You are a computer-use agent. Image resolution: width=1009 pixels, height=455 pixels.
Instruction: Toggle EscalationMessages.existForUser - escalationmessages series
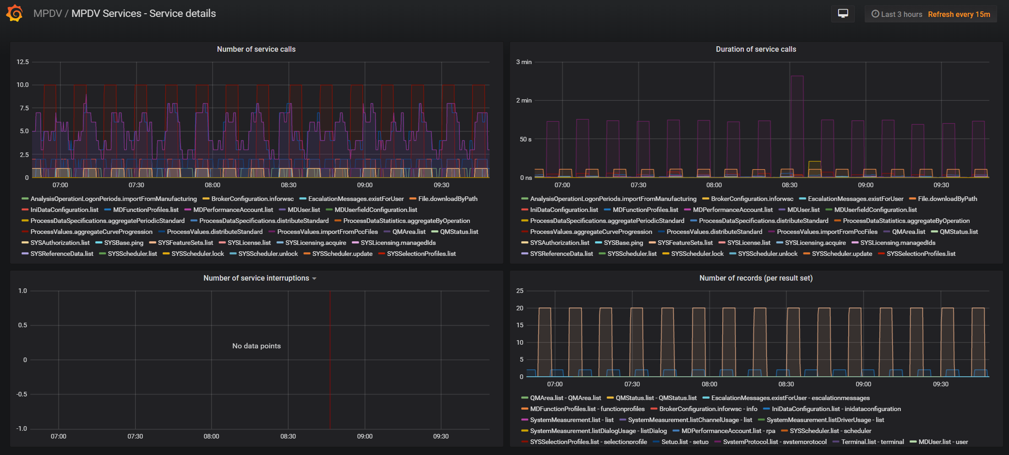point(791,398)
